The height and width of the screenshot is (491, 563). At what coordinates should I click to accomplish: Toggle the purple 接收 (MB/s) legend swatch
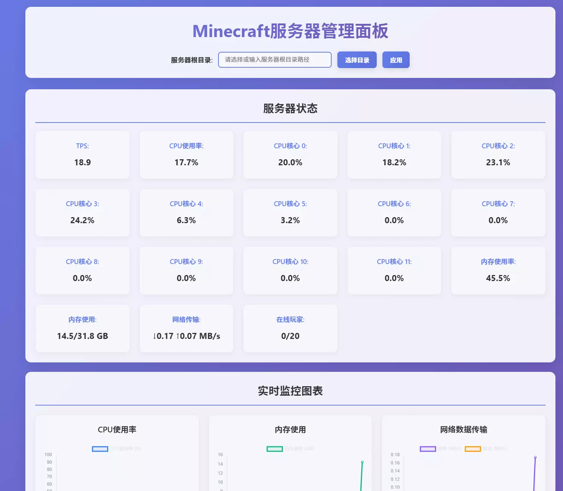(428, 449)
